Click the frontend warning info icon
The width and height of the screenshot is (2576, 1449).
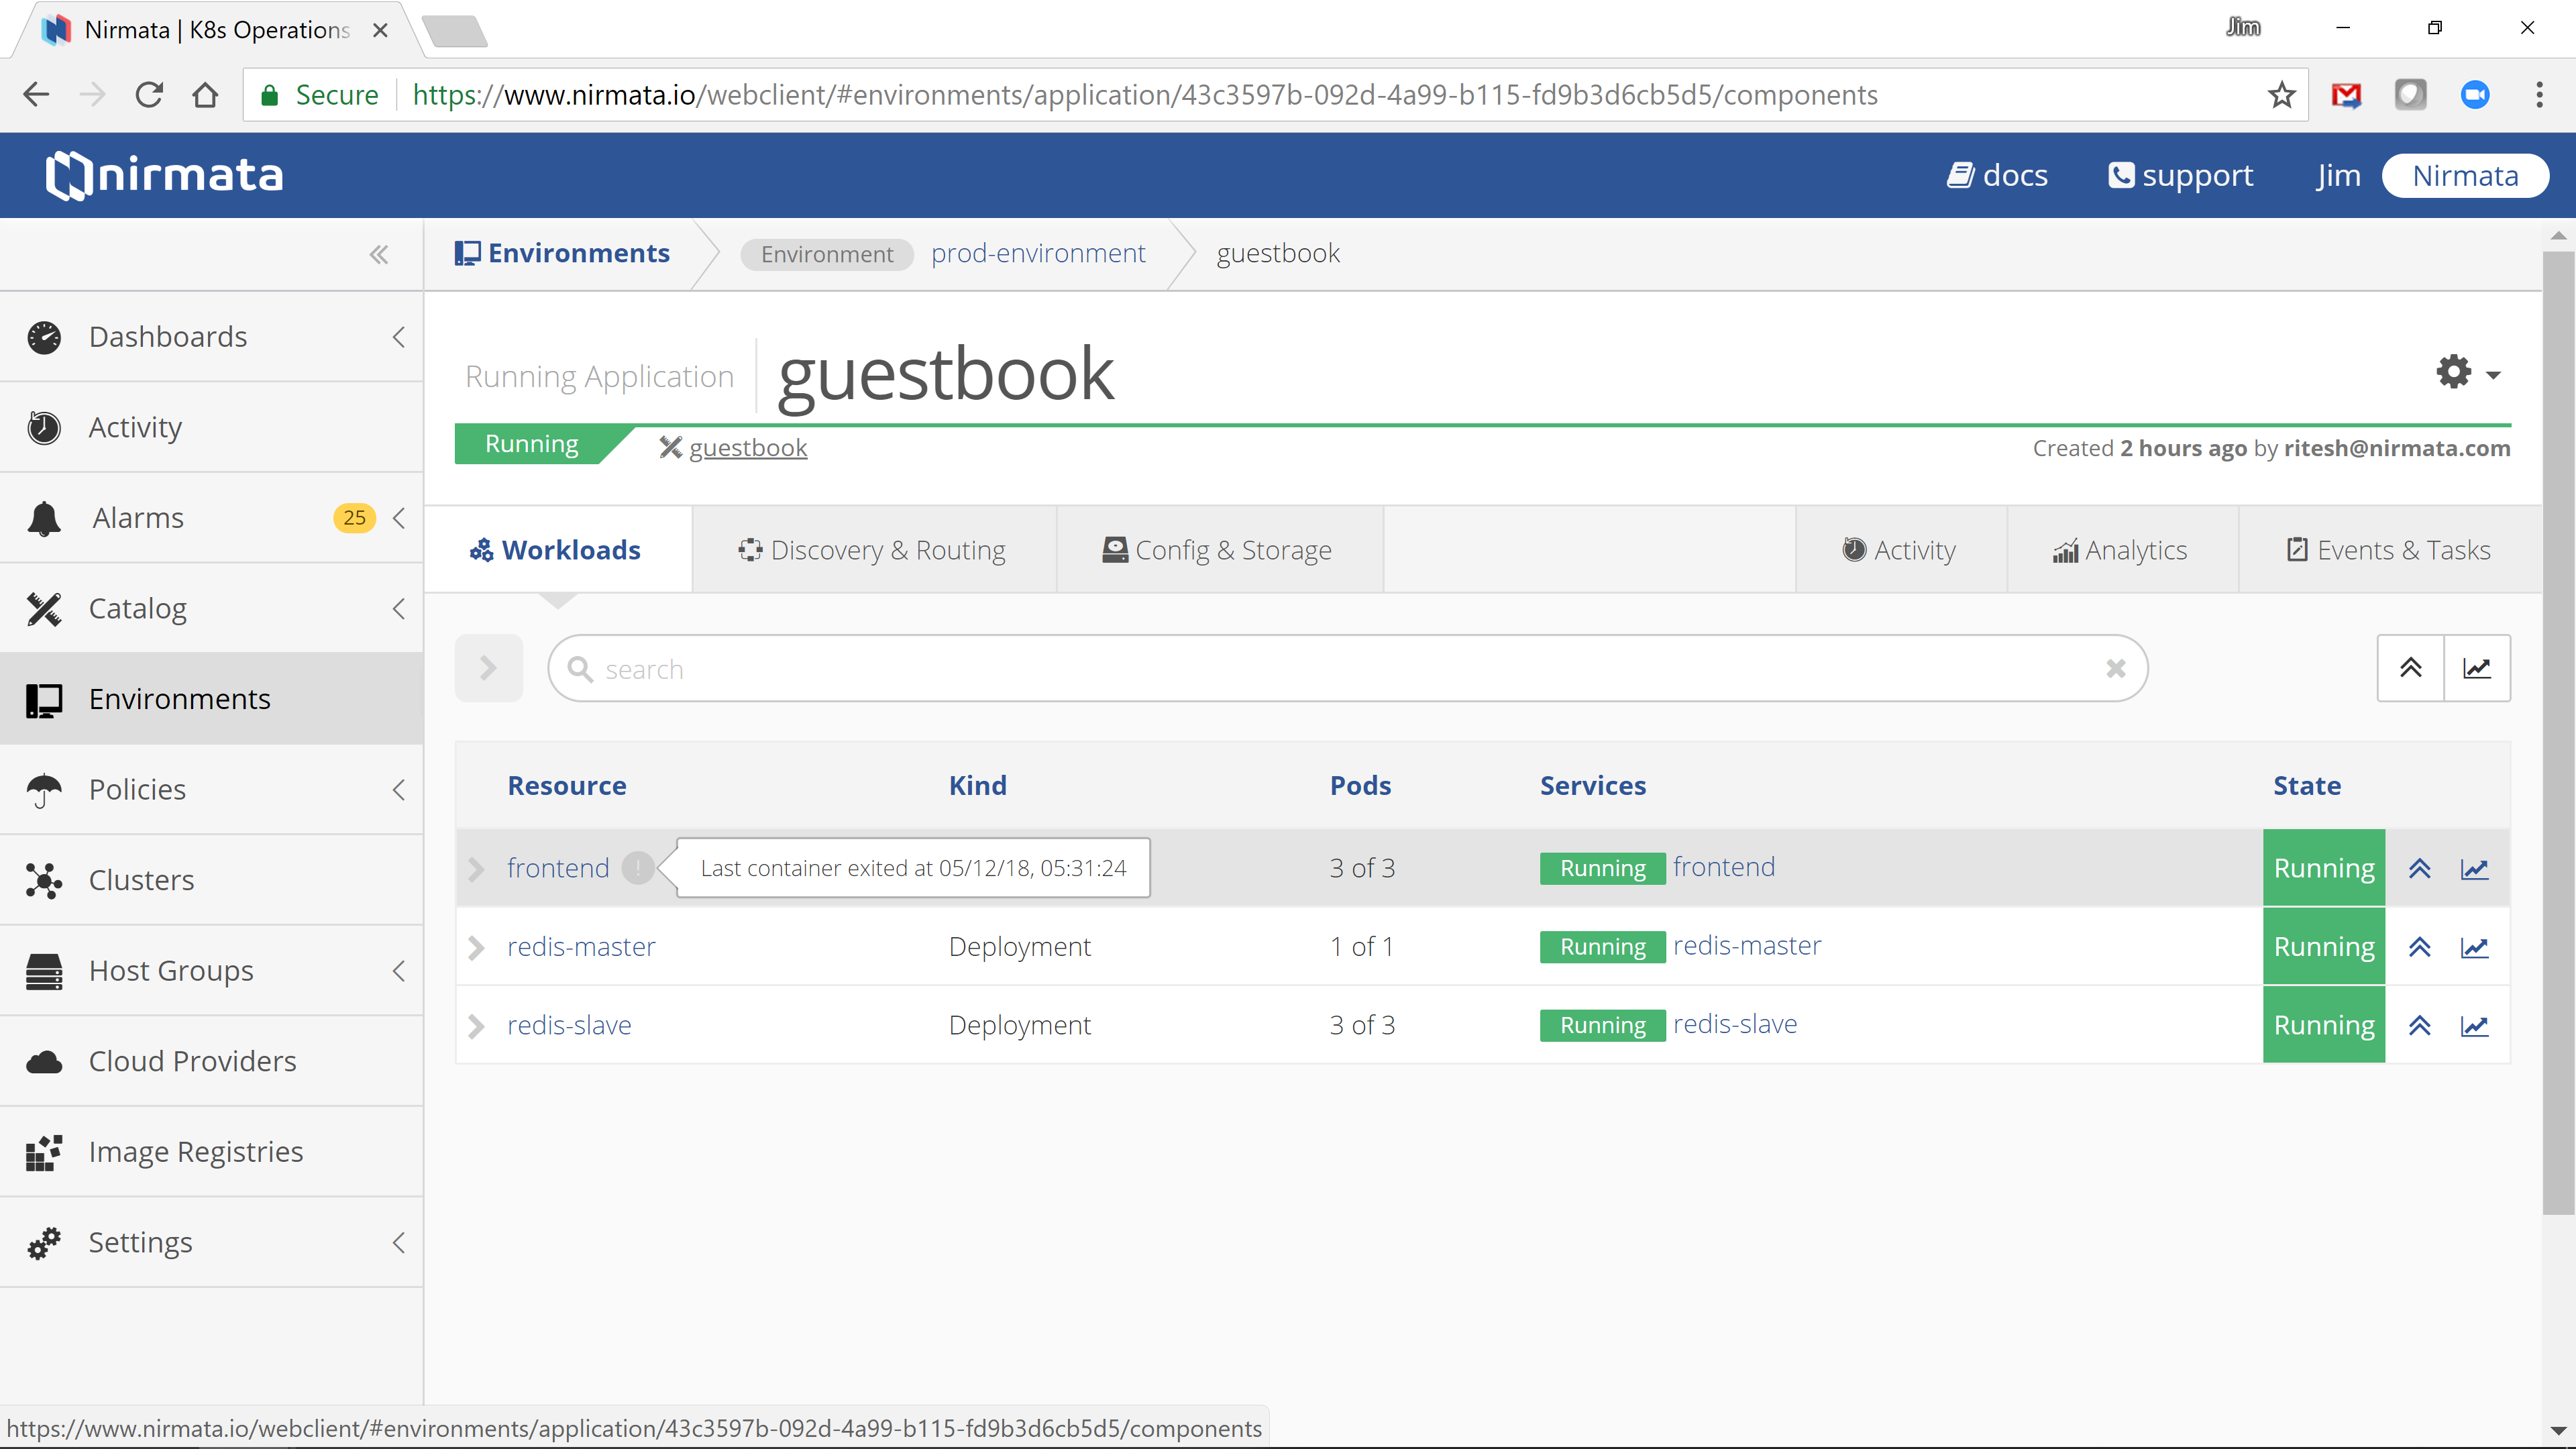[637, 868]
